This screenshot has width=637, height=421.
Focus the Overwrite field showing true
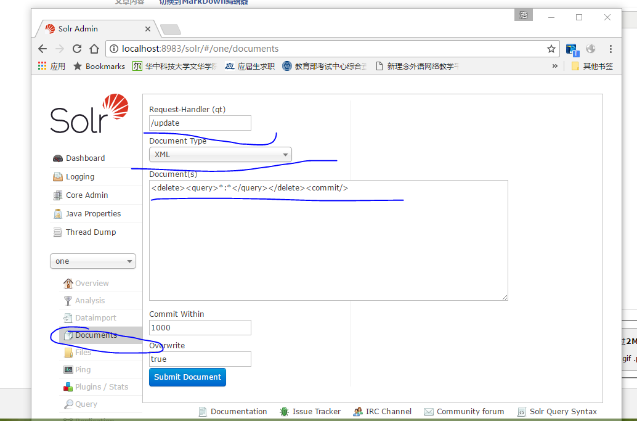(200, 359)
